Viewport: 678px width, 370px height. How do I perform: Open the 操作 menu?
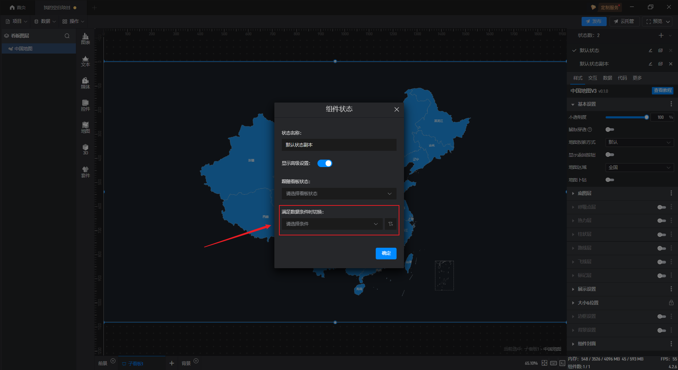click(x=73, y=21)
